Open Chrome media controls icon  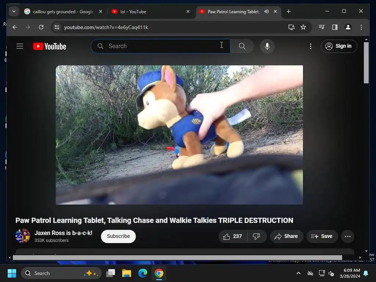coord(322,27)
